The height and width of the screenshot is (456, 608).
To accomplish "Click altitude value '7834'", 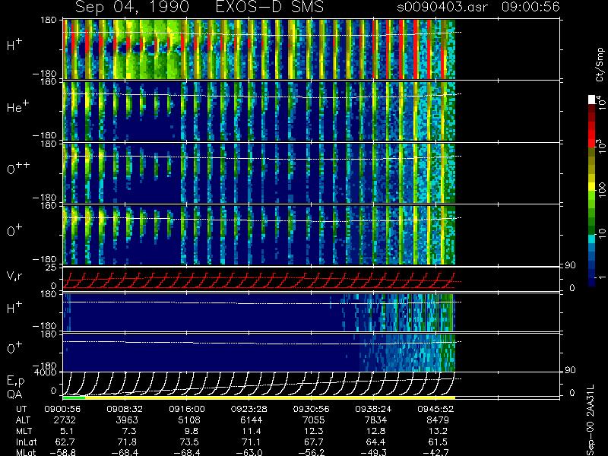I will click(x=375, y=420).
